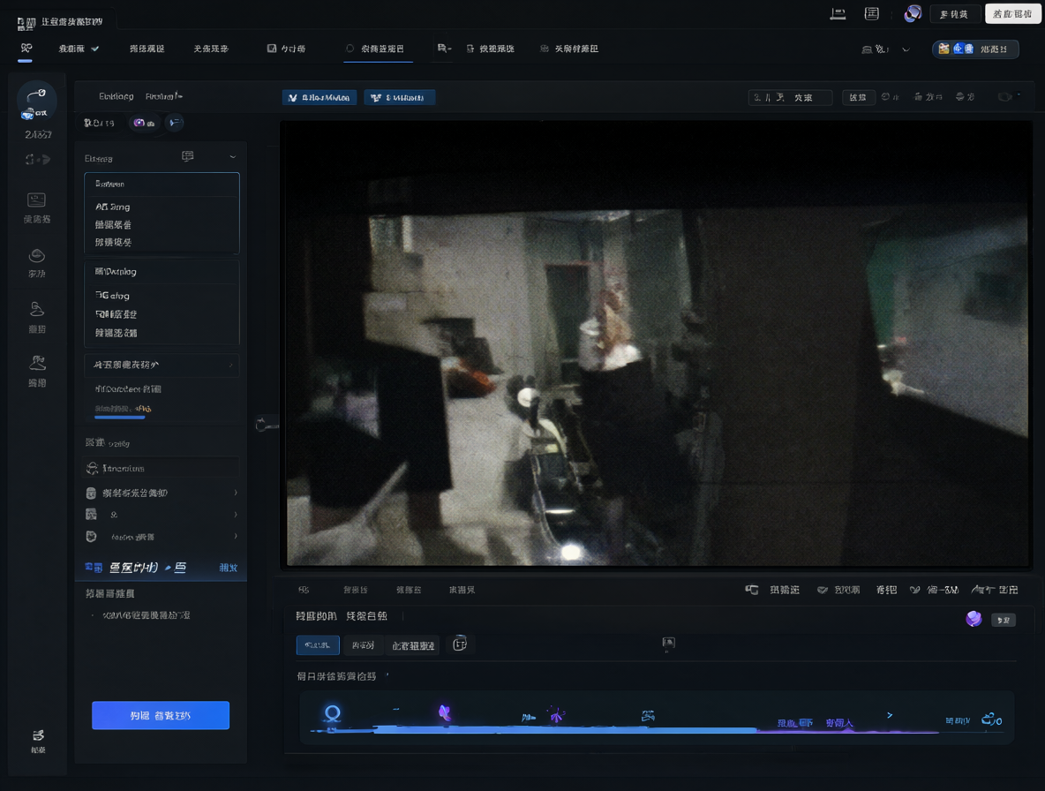The height and width of the screenshot is (791, 1045).
Task: Click the large circular icon at the sidebar top
Action: coord(37,101)
